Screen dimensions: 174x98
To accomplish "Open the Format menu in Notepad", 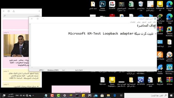I will (x=144, y=22).
